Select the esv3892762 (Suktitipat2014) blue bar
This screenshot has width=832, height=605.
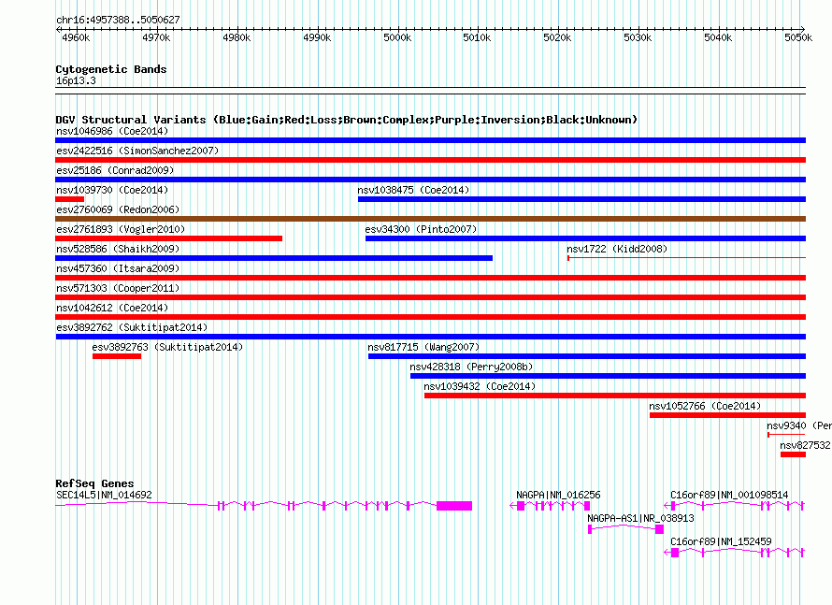coord(430,337)
